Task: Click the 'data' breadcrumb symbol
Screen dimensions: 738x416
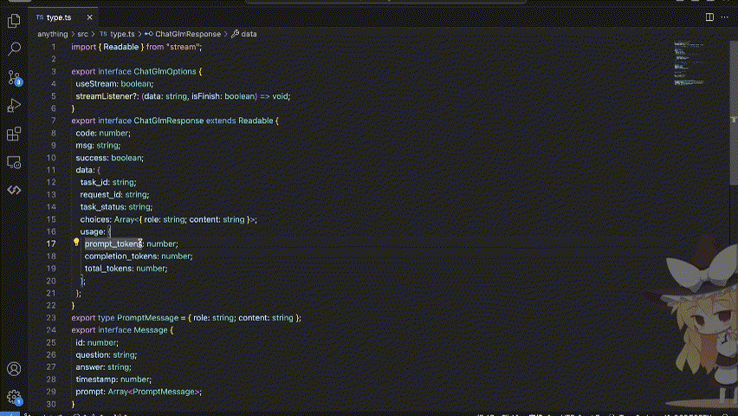Action: [x=249, y=34]
